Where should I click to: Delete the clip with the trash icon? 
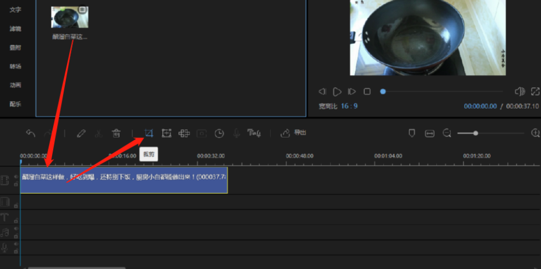click(x=116, y=133)
